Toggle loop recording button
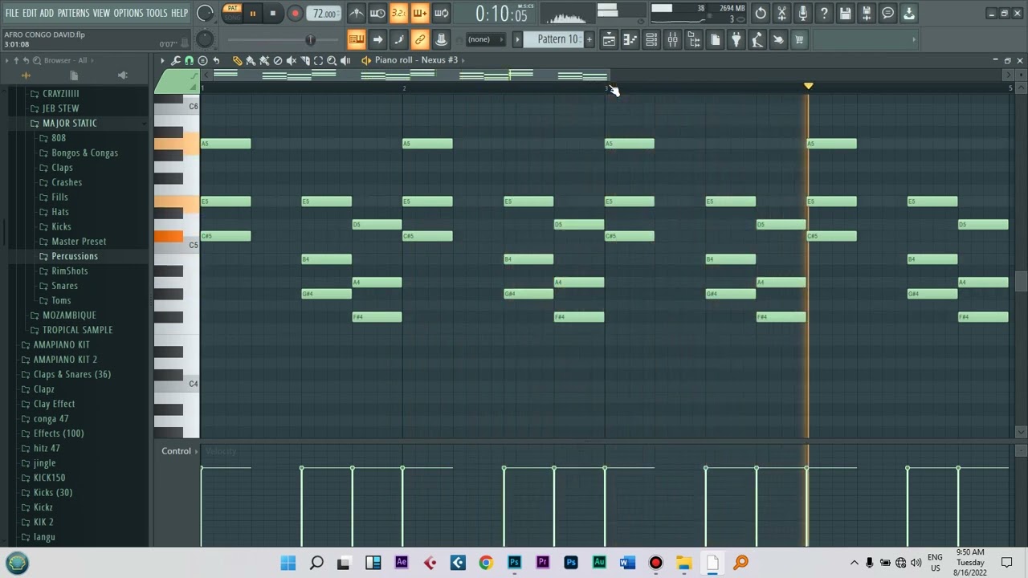This screenshot has height=578, width=1028. [441, 13]
